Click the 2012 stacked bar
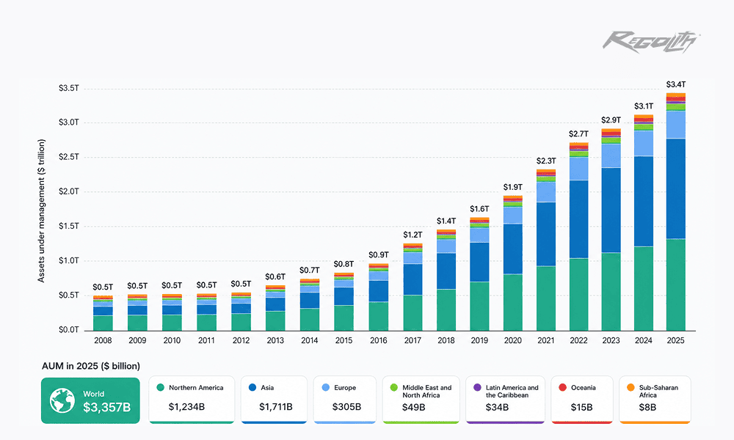 (x=241, y=312)
